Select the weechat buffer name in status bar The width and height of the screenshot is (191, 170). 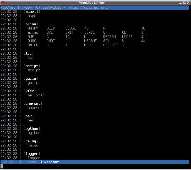click(x=52, y=162)
